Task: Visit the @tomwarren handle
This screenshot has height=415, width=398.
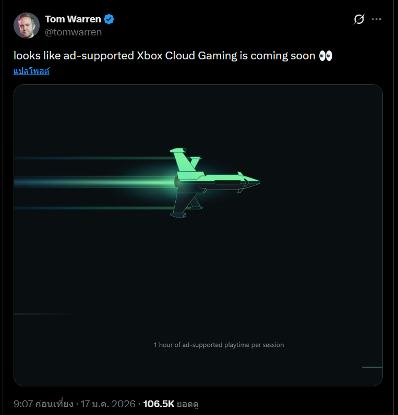Action: (73, 32)
